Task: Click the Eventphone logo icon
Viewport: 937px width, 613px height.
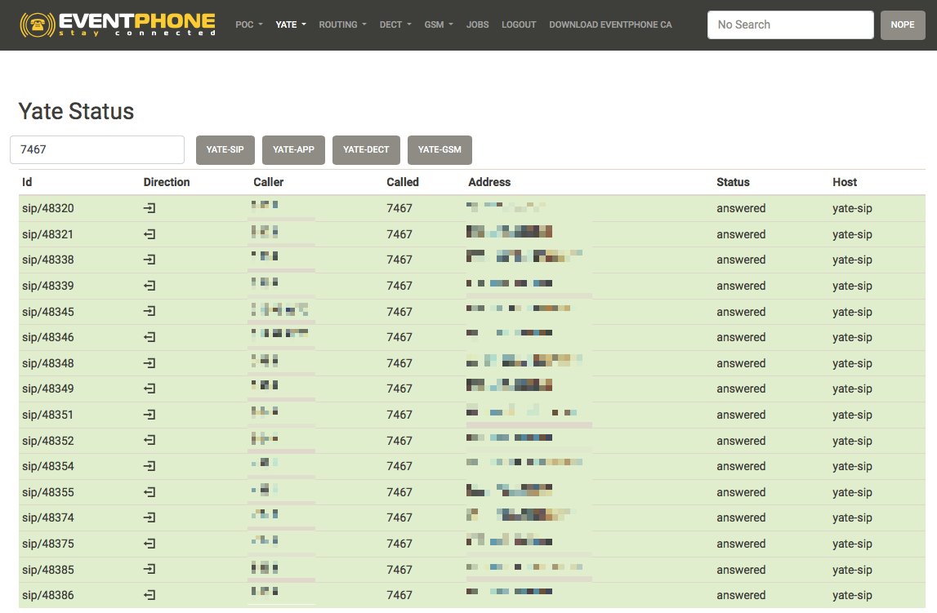Action: pos(37,24)
